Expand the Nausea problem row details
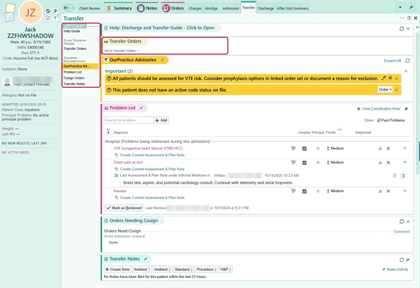420x288 pixels. coord(405,191)
